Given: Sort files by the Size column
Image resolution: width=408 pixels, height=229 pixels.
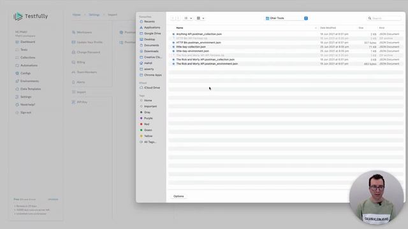Looking at the screenshot, I should (361, 28).
